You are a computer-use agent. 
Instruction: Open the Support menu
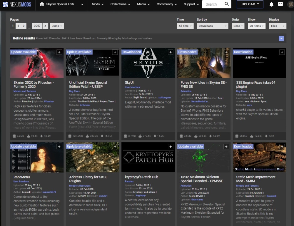(191, 4)
